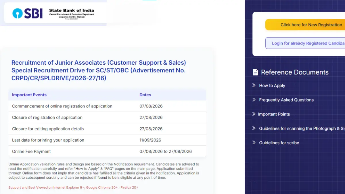Select 'Last date for printing your application'
Screen dimensions: 345x194
(48, 140)
